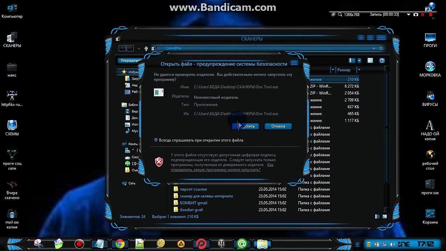Click the Bandicam screenshot camera icon
Screen dimensions: 446x251
416,15
